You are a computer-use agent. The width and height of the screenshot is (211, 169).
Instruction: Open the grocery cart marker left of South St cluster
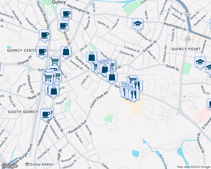point(95,67)
